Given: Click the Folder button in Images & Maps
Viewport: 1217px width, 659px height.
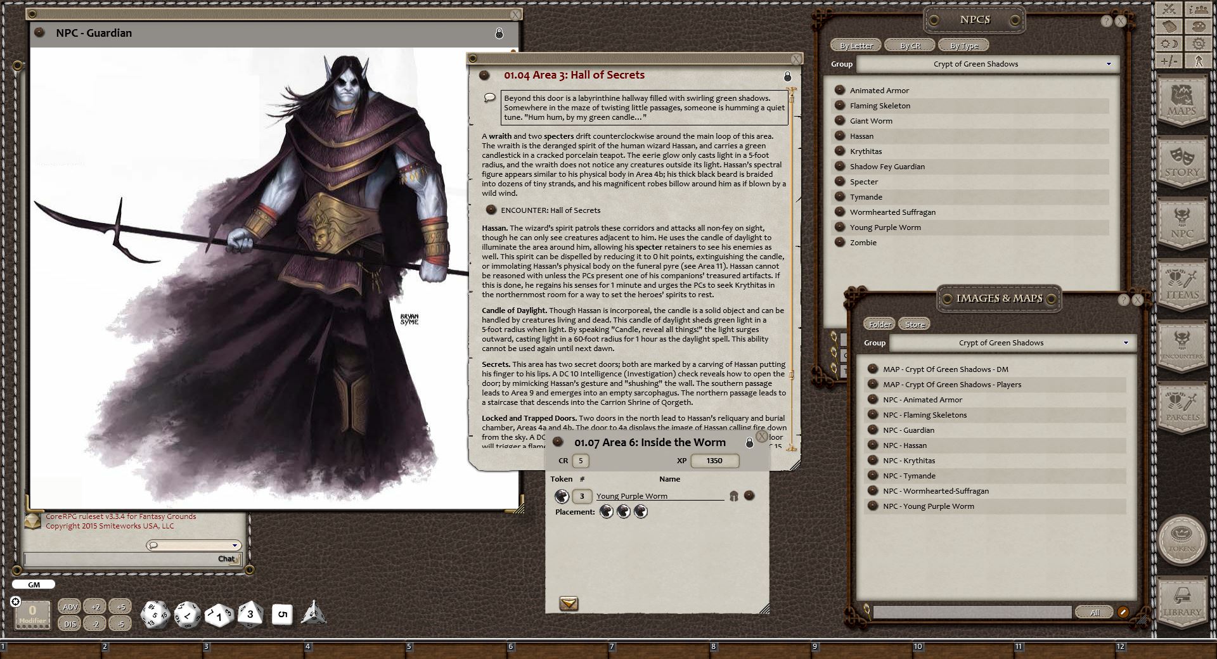Looking at the screenshot, I should (880, 324).
